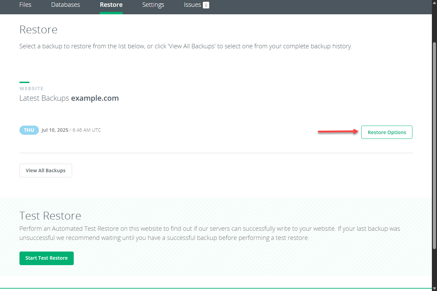Switch to the Databases tab

point(66,5)
